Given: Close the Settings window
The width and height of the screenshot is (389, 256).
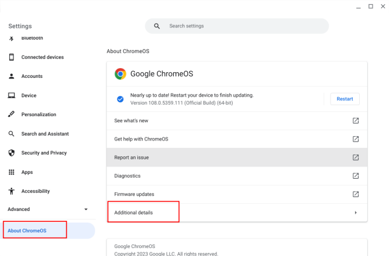Looking at the screenshot, I should click(x=383, y=7).
